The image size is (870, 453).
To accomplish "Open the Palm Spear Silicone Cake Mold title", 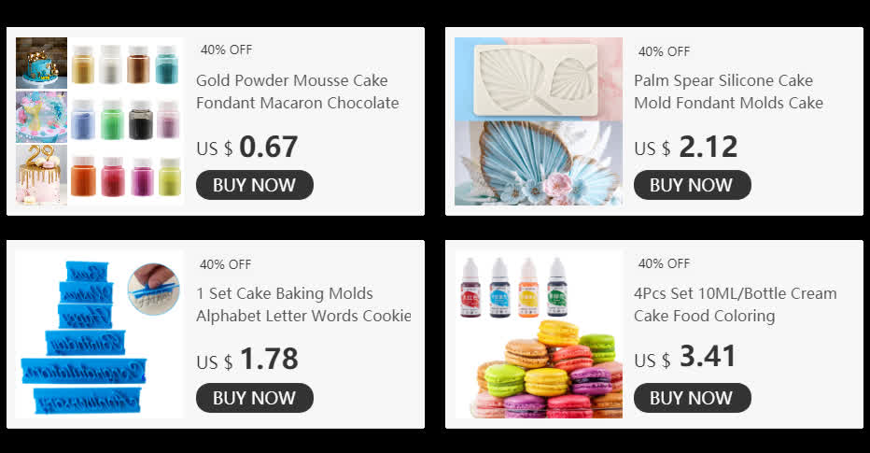I will (x=728, y=92).
